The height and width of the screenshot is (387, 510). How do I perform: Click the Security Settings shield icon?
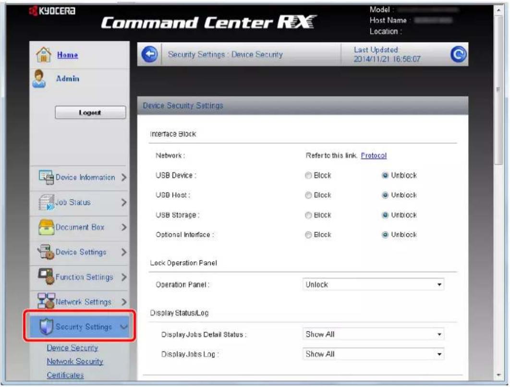46,327
